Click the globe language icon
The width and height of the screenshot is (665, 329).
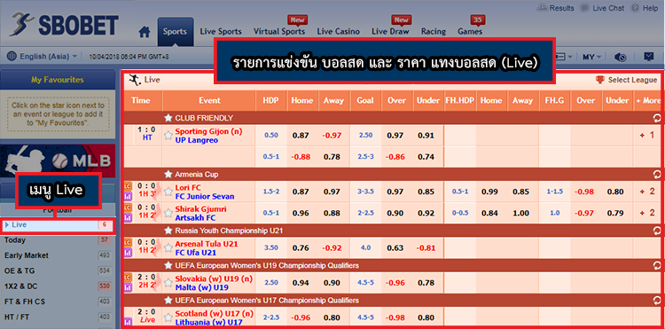click(x=12, y=56)
